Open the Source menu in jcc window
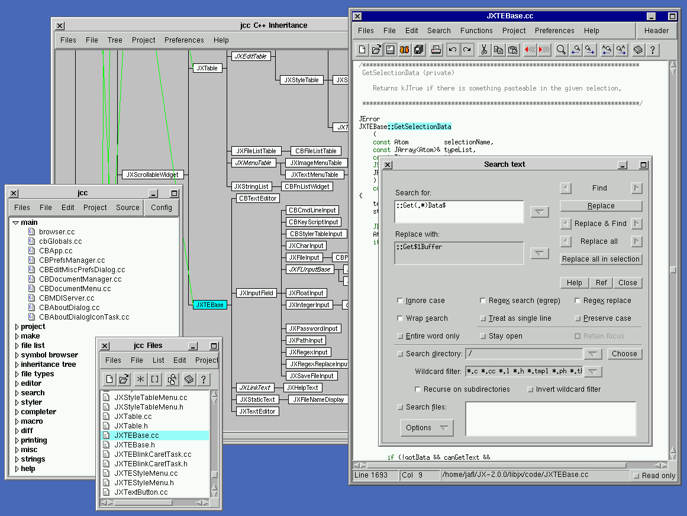Screen dimensions: 687x516 point(127,208)
